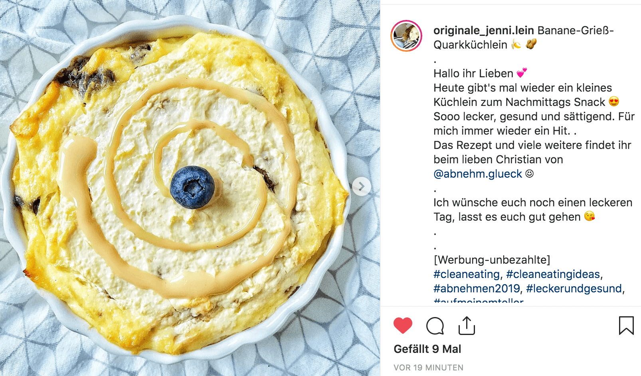
Task: Unlike the post via red heart icon
Action: point(403,326)
